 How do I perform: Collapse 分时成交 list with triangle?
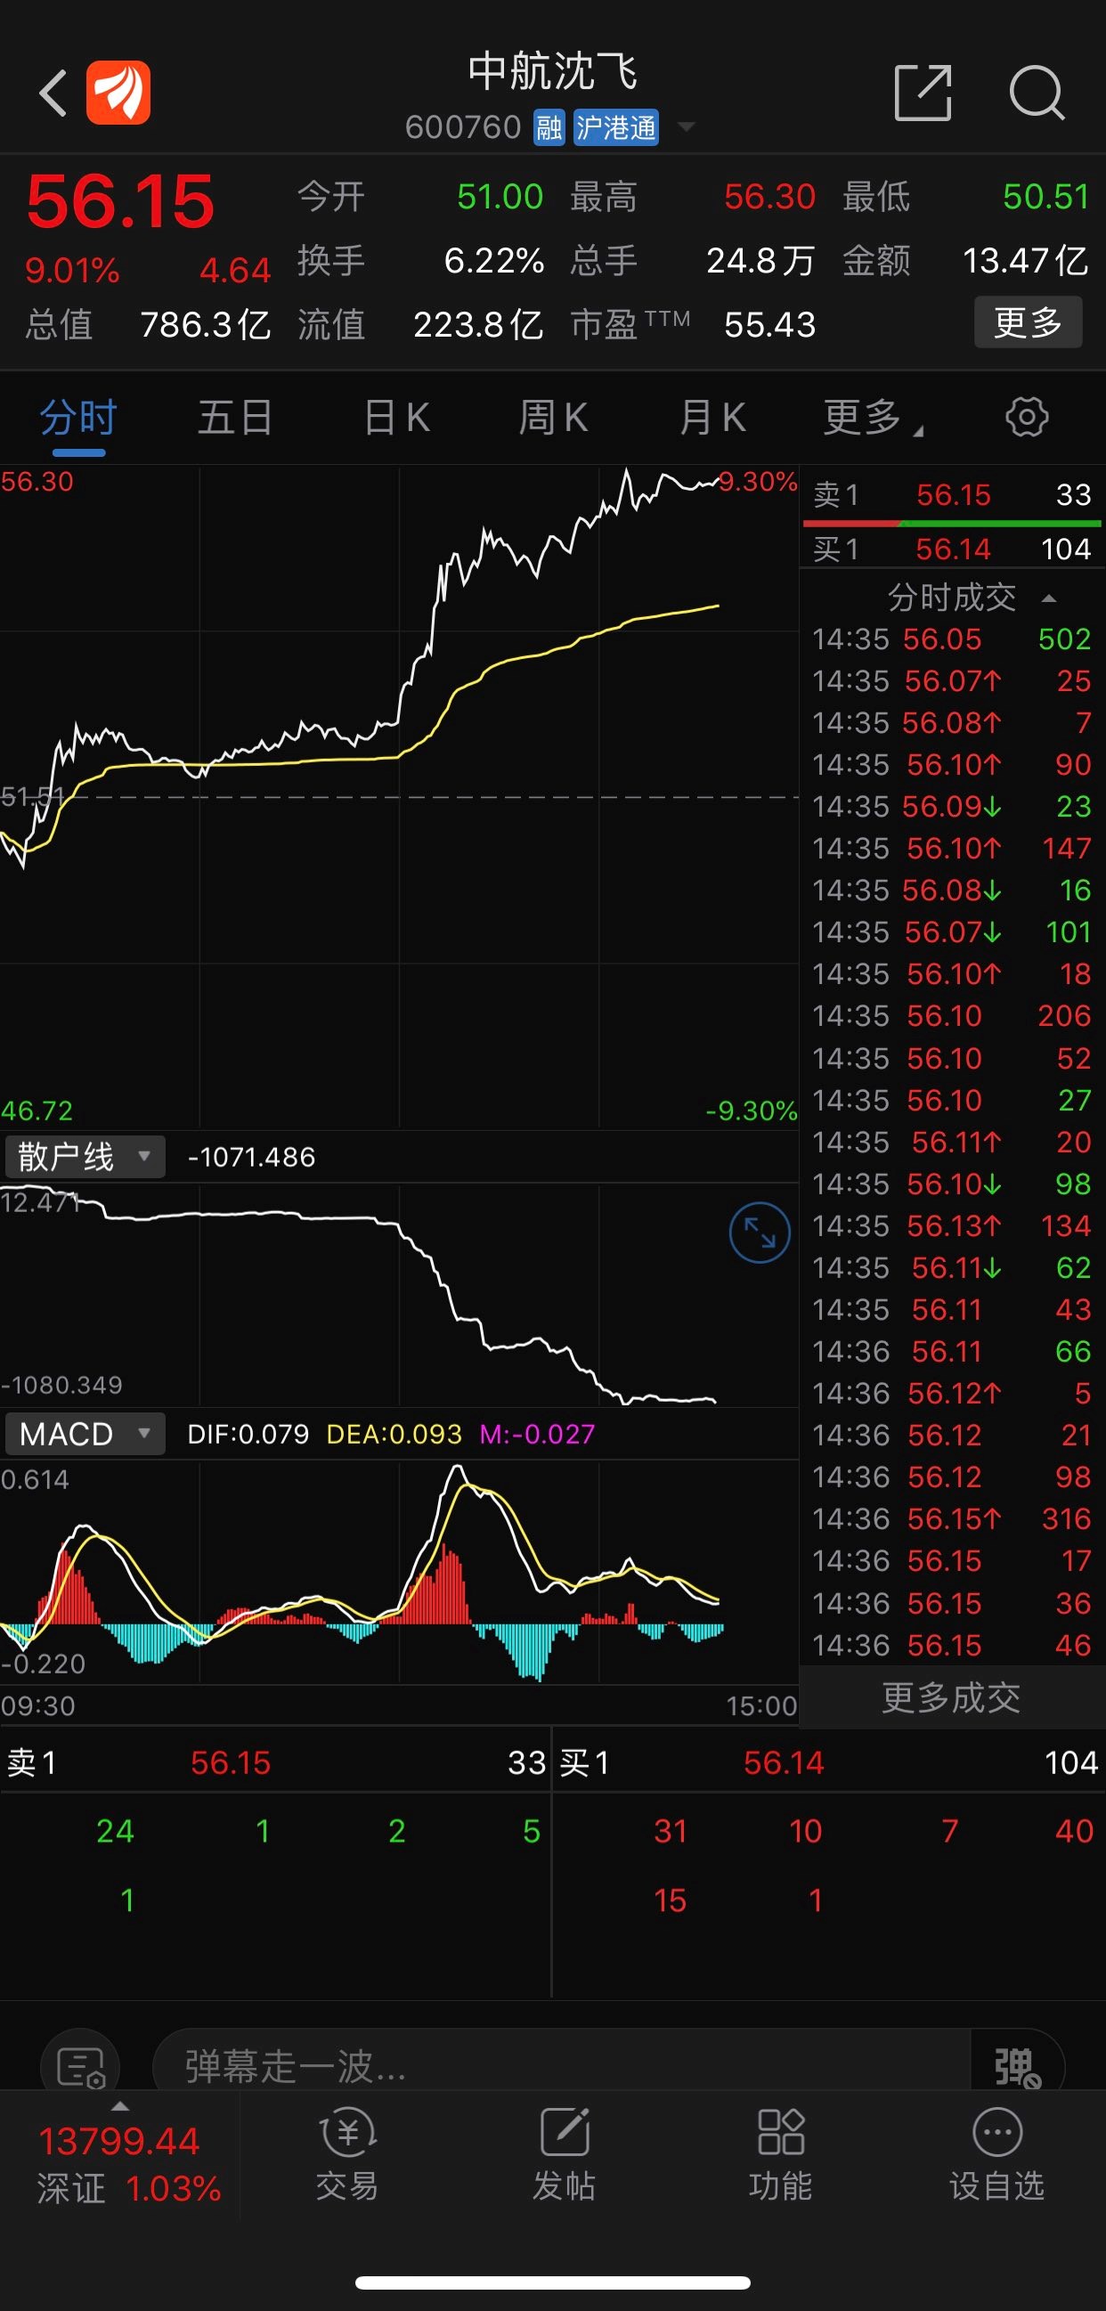click(x=1049, y=598)
